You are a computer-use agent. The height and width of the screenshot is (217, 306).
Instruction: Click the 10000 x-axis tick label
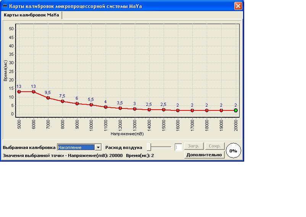pos(91,125)
